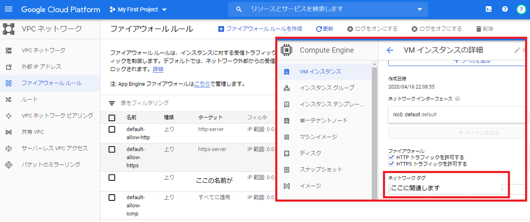This screenshot has height=222, width=530.
Task: Open the help question mark icon
Action: 505,9
